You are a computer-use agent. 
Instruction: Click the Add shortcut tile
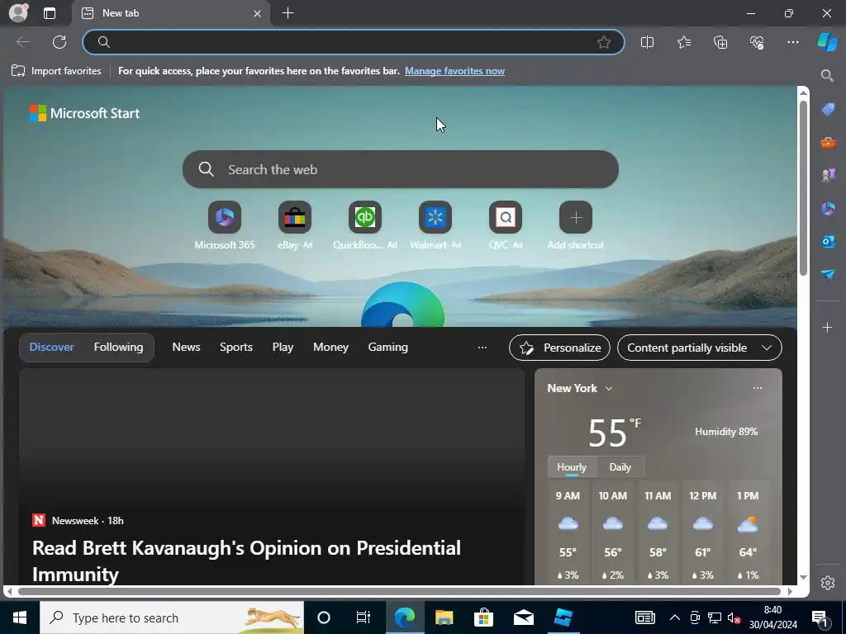click(576, 226)
